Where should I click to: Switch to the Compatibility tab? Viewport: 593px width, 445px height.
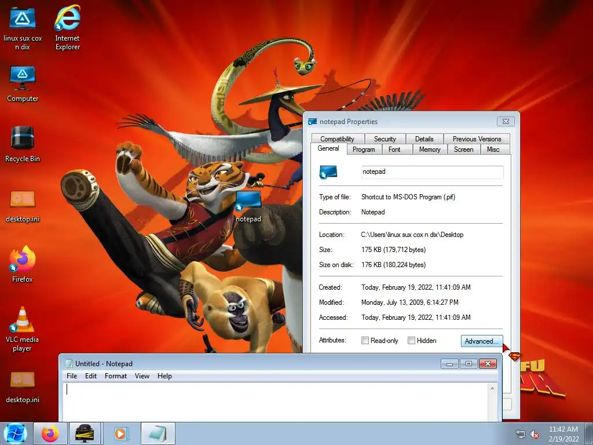(338, 139)
